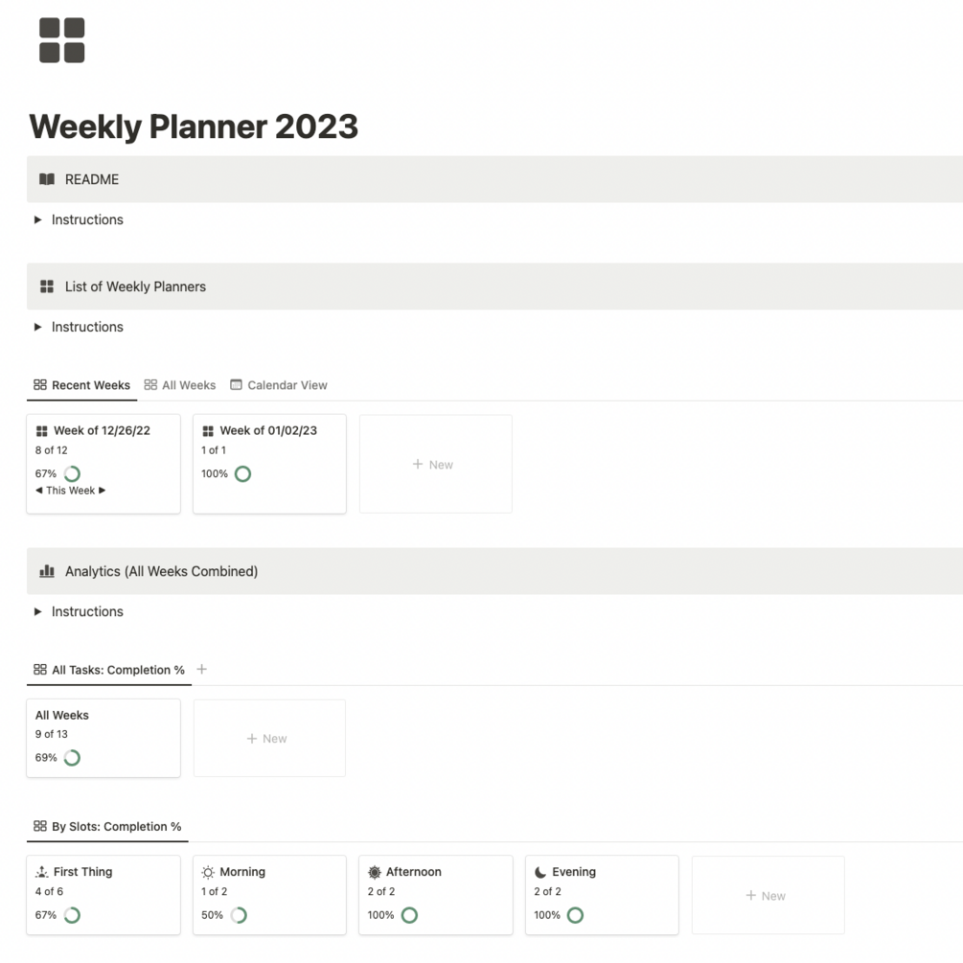Click the large page icon above the title
The width and height of the screenshot is (963, 963).
pyautogui.click(x=62, y=40)
